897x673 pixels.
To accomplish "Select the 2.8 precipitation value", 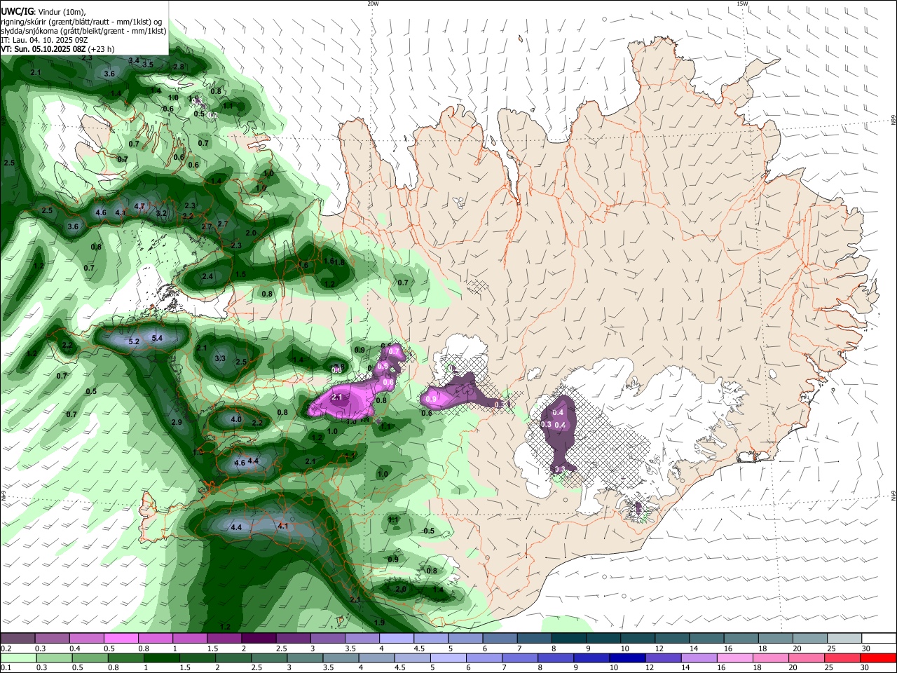I will (x=179, y=67).
